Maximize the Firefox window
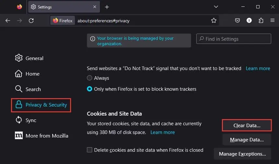279x164 pixels. tap(258, 7)
